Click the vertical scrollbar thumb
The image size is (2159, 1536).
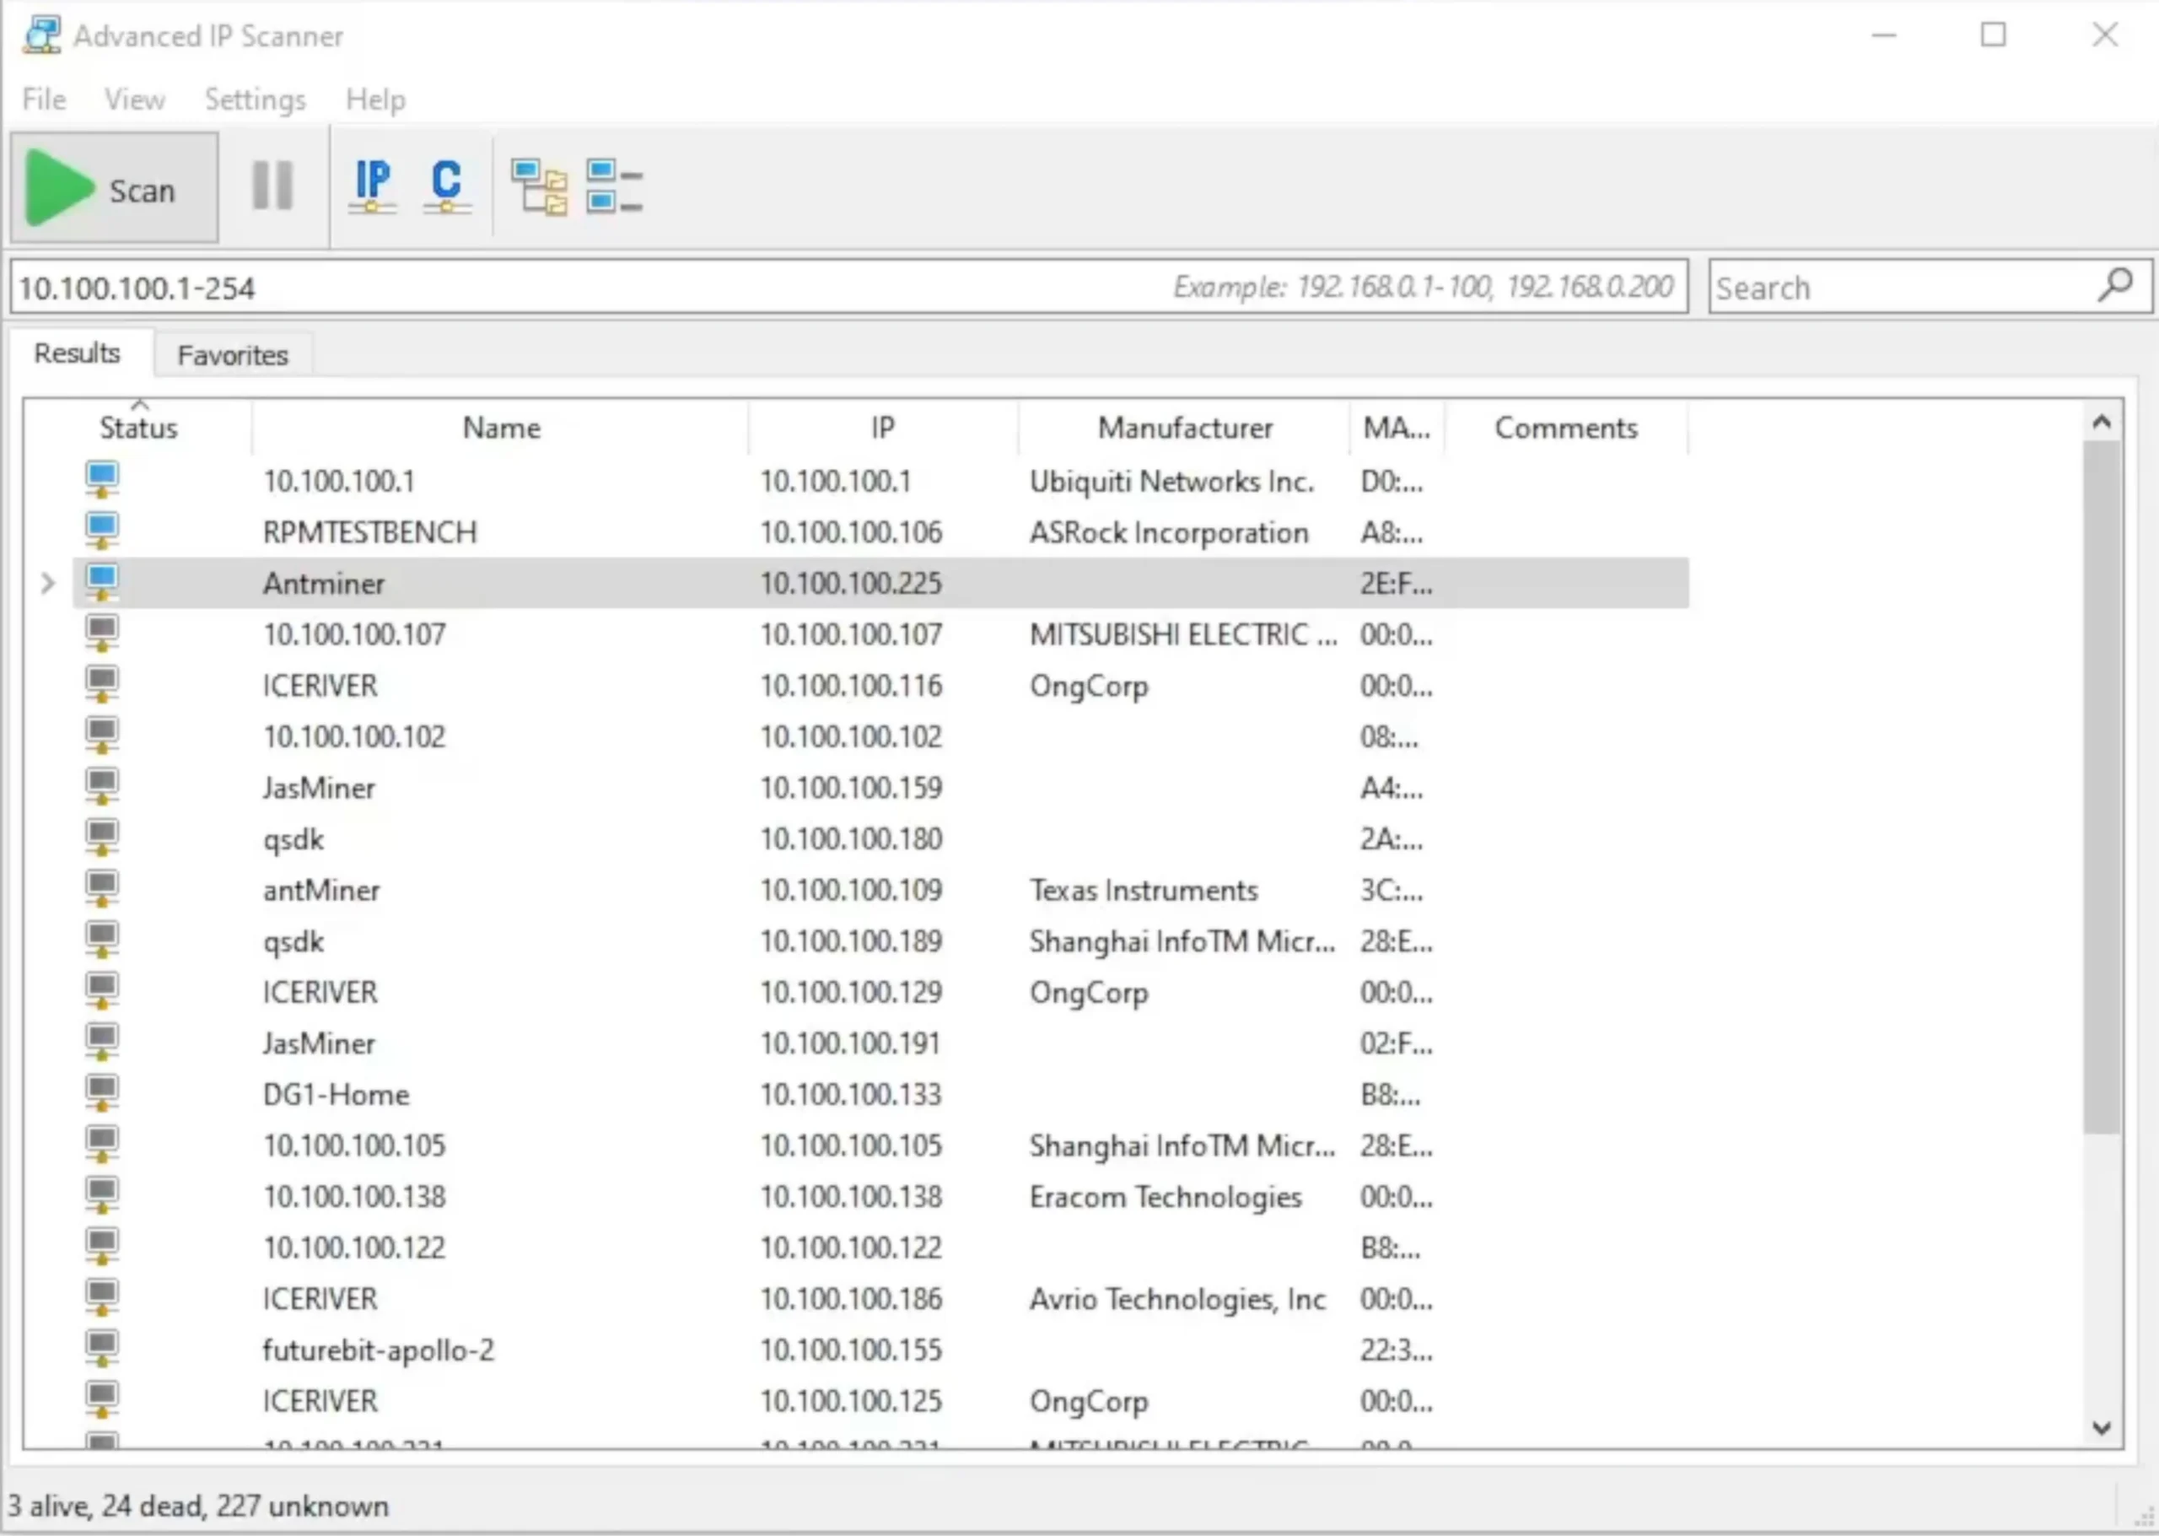tap(2102, 787)
